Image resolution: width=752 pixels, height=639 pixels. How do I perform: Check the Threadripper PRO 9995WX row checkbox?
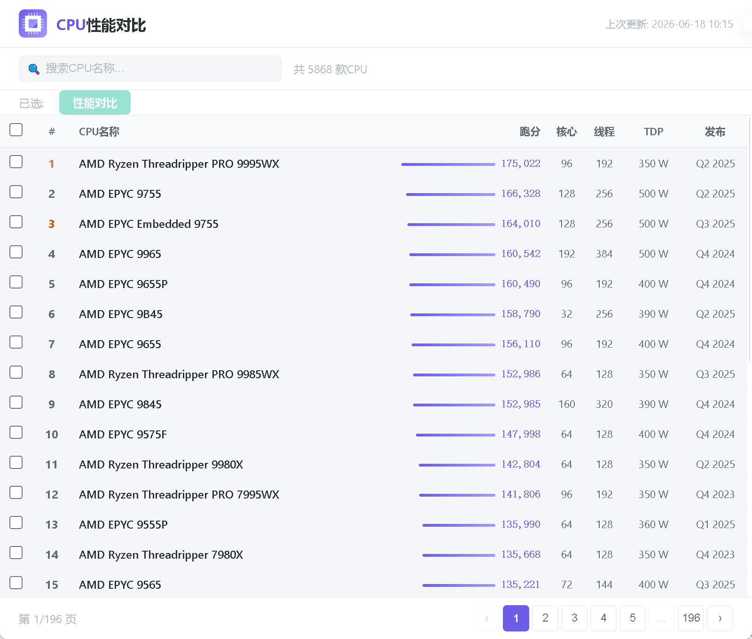pyautogui.click(x=16, y=162)
